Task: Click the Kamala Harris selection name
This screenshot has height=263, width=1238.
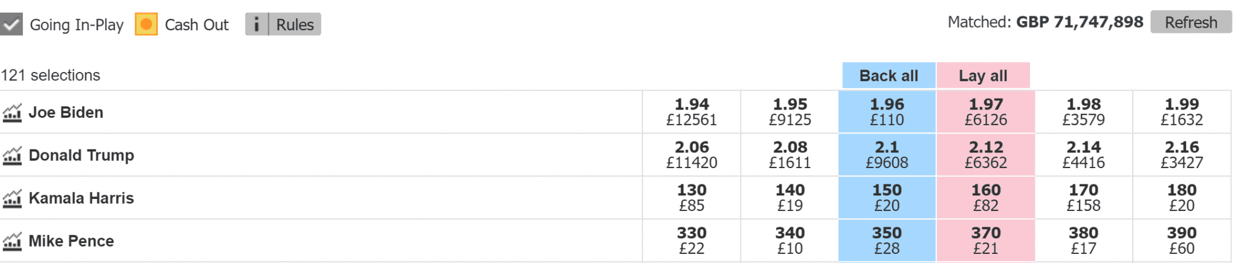Action: 81,198
